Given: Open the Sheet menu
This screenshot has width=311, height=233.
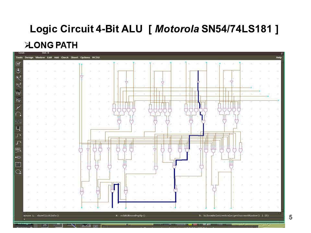Looking at the screenshot, I should [75, 58].
